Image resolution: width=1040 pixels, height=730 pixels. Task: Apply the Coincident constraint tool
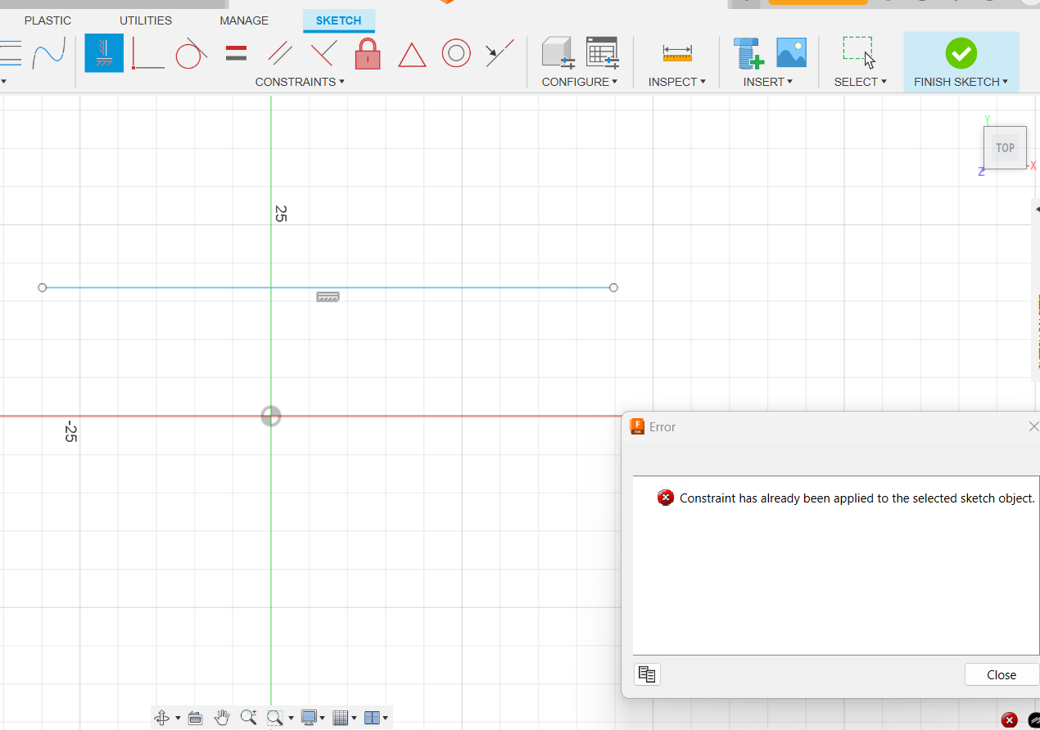tap(148, 54)
